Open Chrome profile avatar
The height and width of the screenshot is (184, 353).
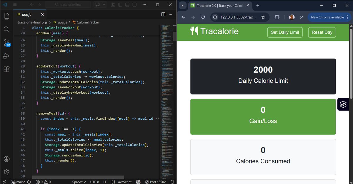(x=292, y=17)
